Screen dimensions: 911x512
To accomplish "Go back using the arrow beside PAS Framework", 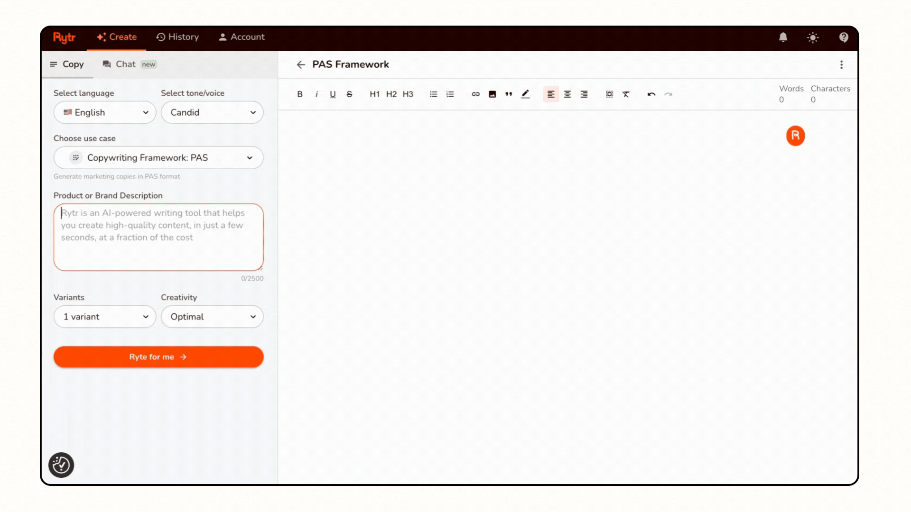I will tap(301, 64).
